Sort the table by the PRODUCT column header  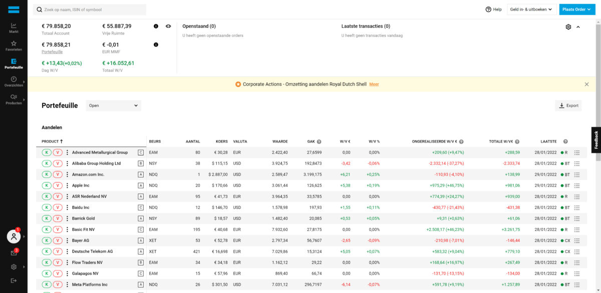click(52, 141)
